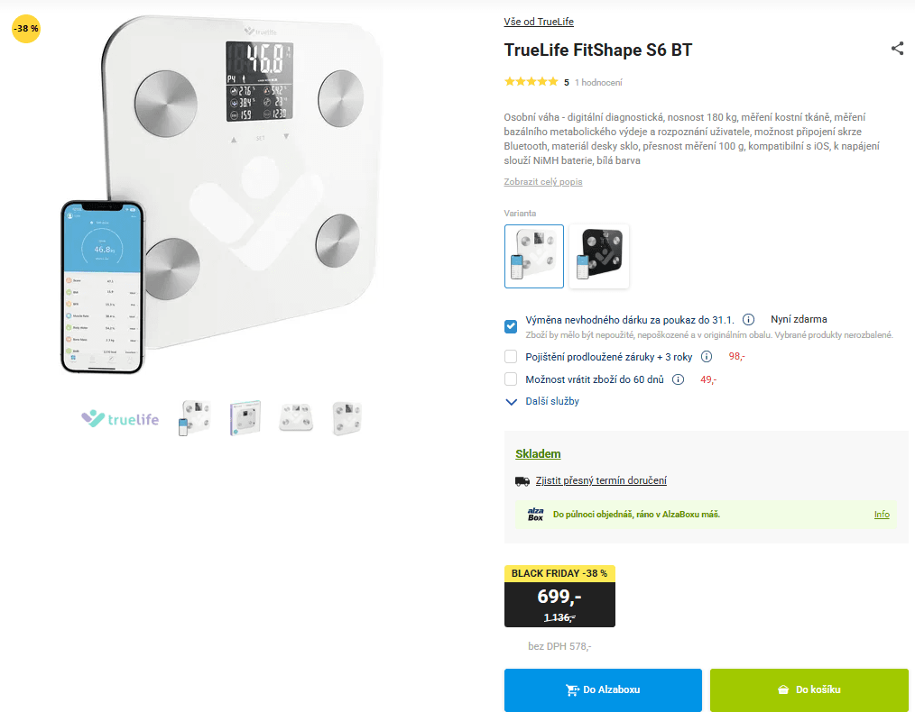Expand the full description with Zobrazit celý popis
915x712 pixels.
[x=542, y=182]
